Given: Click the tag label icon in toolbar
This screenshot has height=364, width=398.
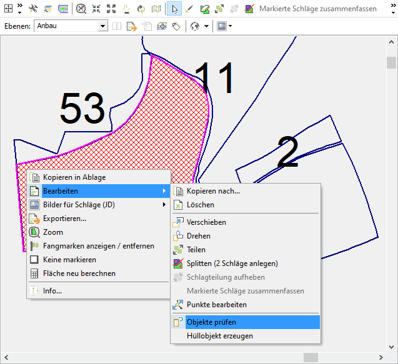Looking at the screenshot, I should coord(176,26).
